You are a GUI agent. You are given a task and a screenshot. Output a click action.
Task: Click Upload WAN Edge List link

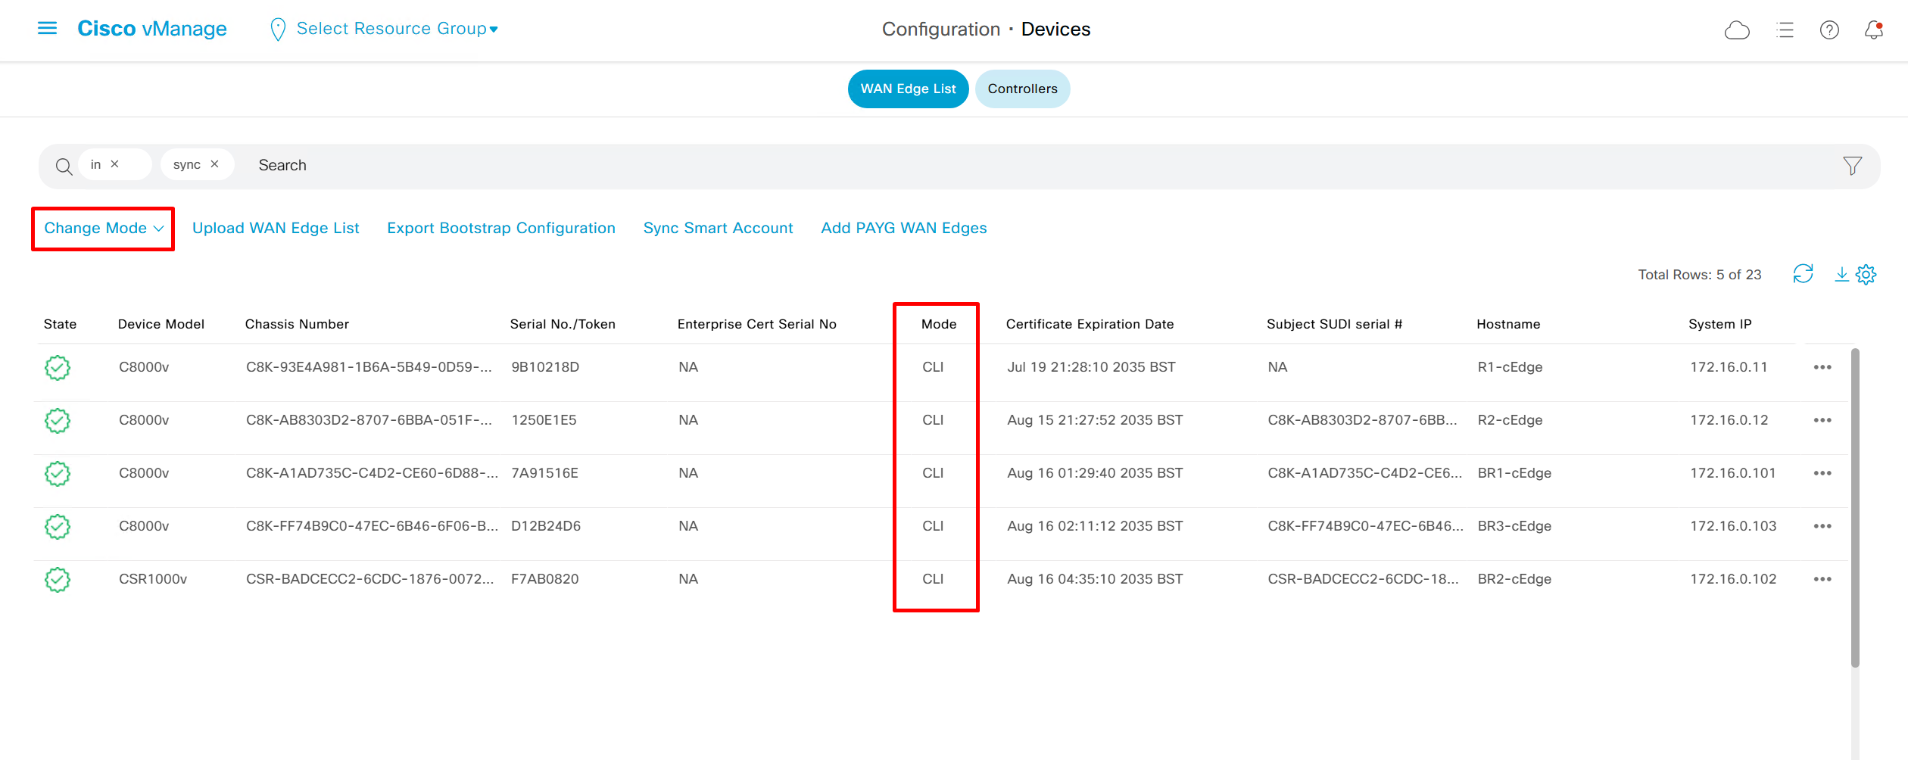point(276,229)
